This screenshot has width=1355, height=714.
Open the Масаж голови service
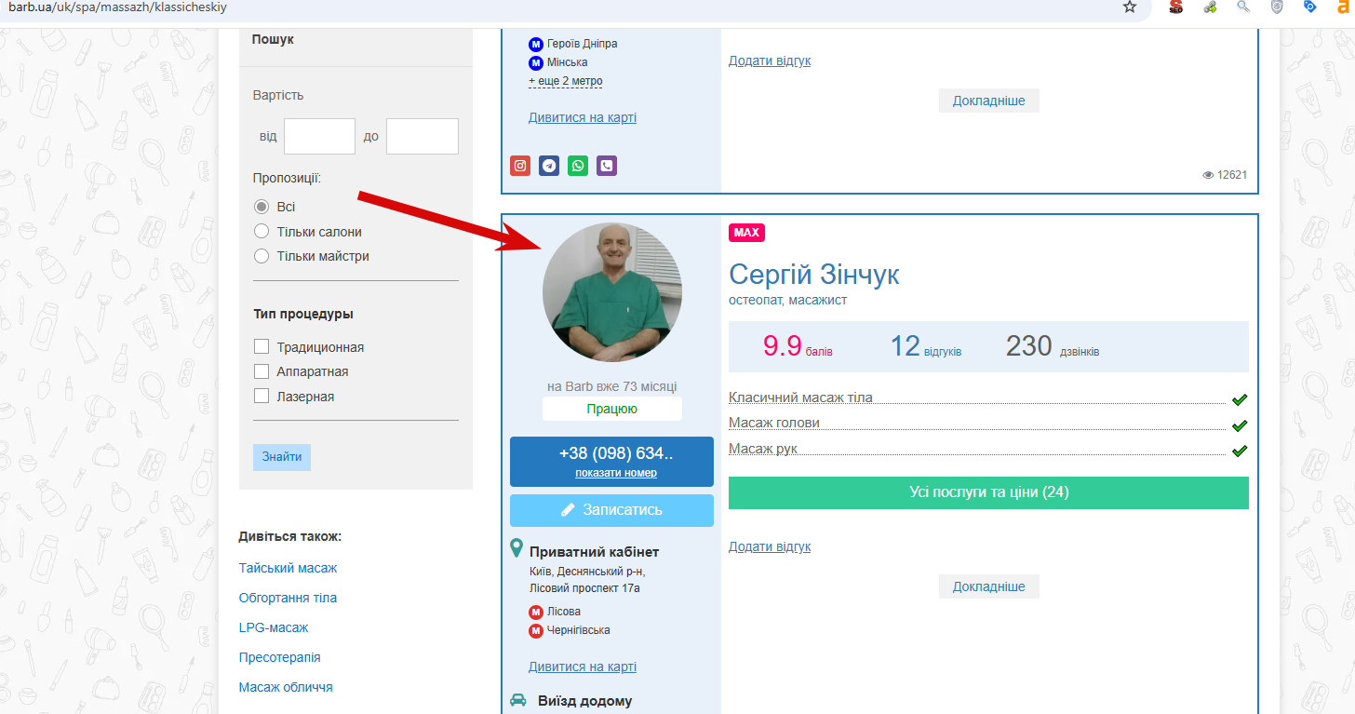point(774,423)
